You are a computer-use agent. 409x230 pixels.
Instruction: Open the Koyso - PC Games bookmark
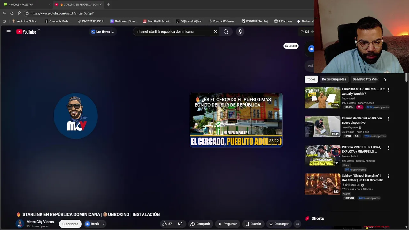(x=222, y=21)
